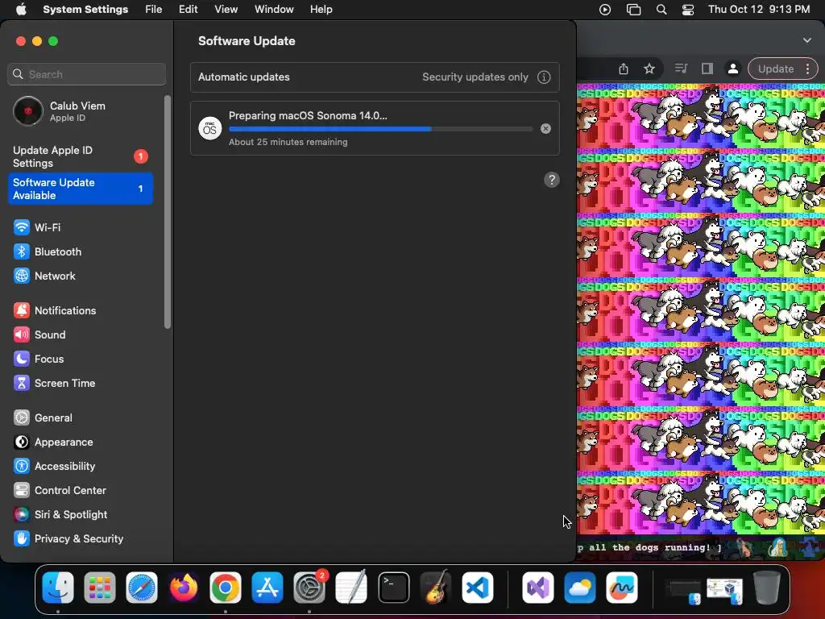Launch Visual Studio Code from Dock
The image size is (825, 619).
click(x=478, y=588)
